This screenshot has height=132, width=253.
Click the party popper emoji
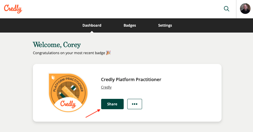(x=108, y=53)
